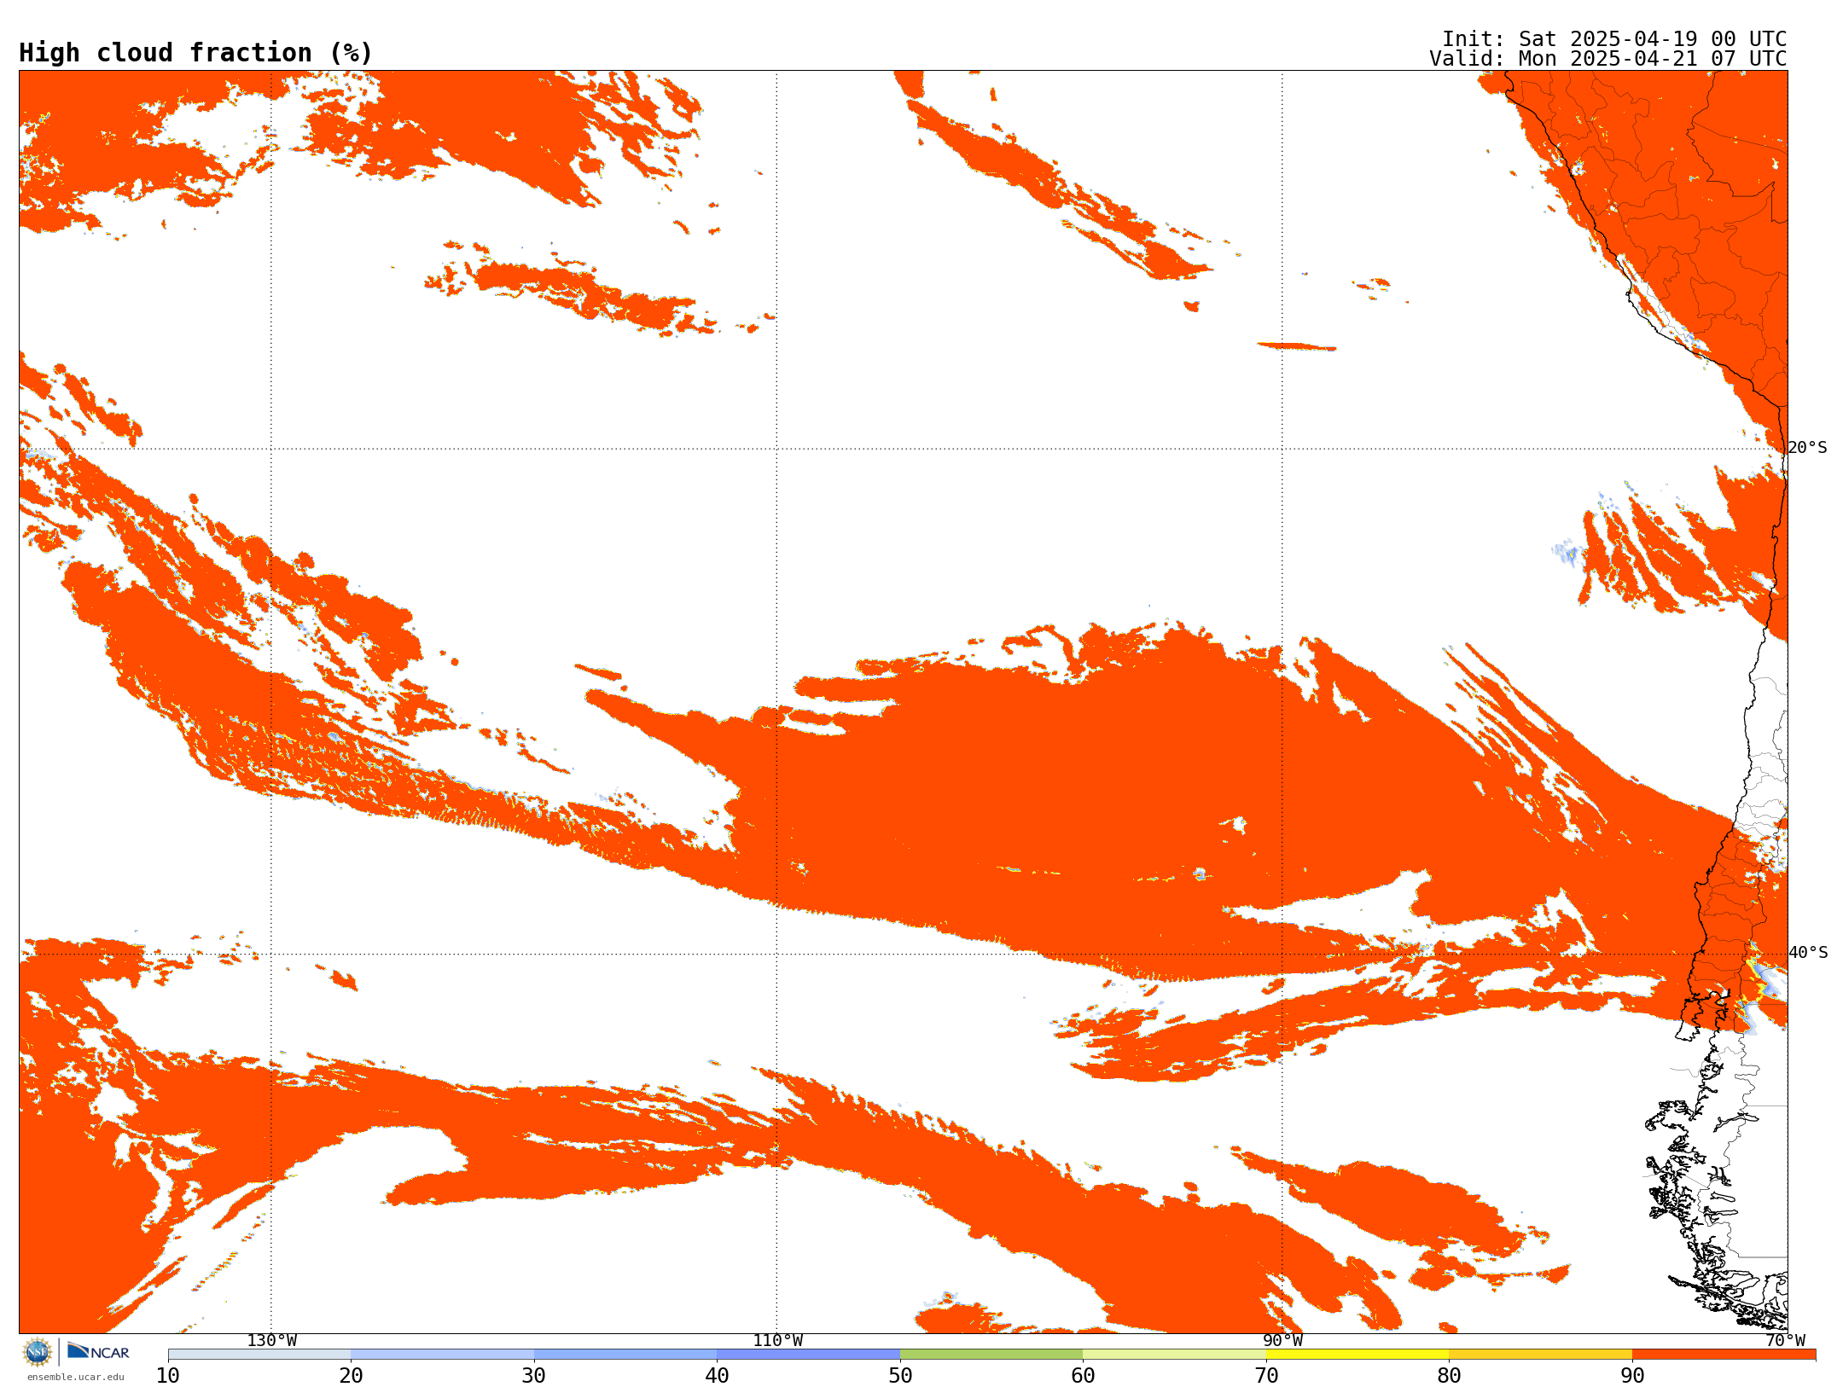Click the 70–80 bright yellow colorbar segment

(x=1358, y=1355)
